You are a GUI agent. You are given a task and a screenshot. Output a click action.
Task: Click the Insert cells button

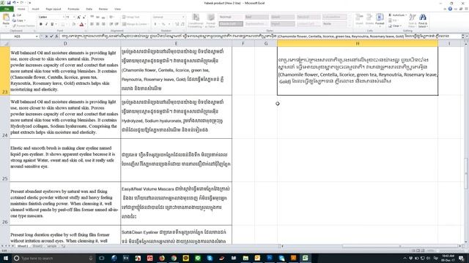pos(359,20)
